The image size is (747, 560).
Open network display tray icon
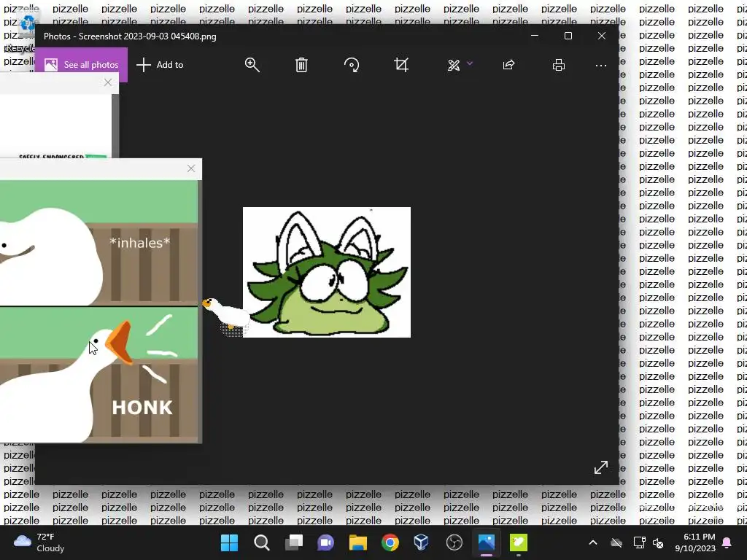[639, 542]
